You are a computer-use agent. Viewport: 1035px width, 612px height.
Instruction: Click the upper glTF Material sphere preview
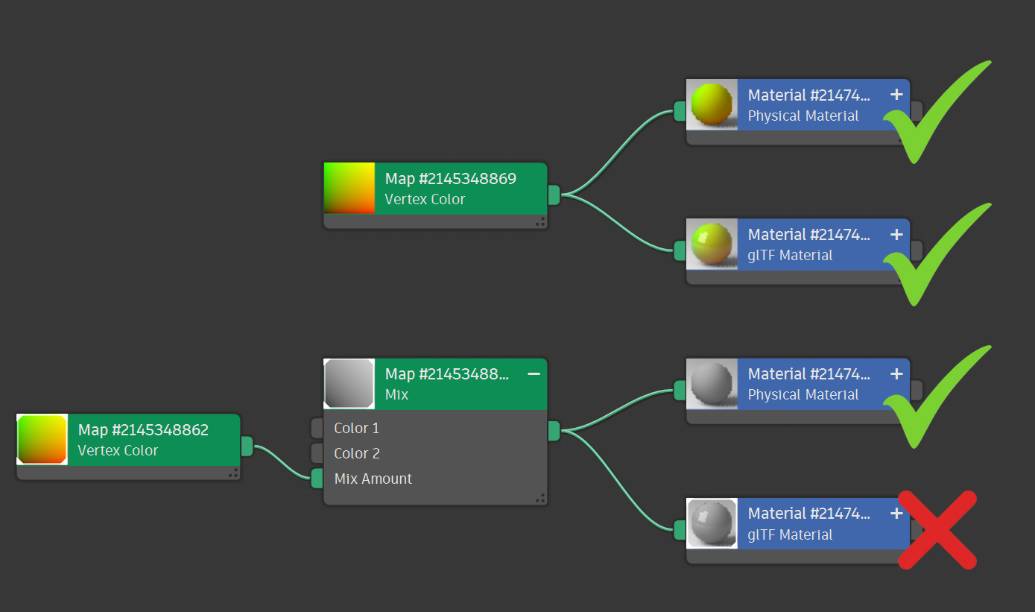click(712, 244)
